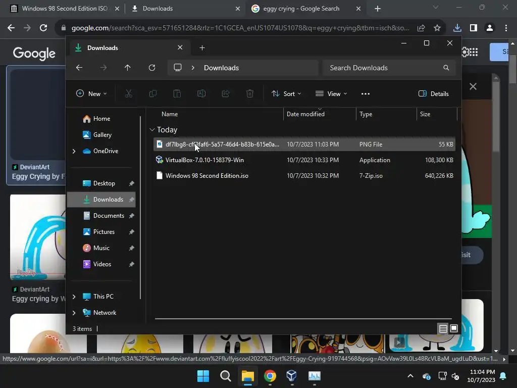Open the New dropdown in Explorer
517x388 pixels.
tap(91, 93)
